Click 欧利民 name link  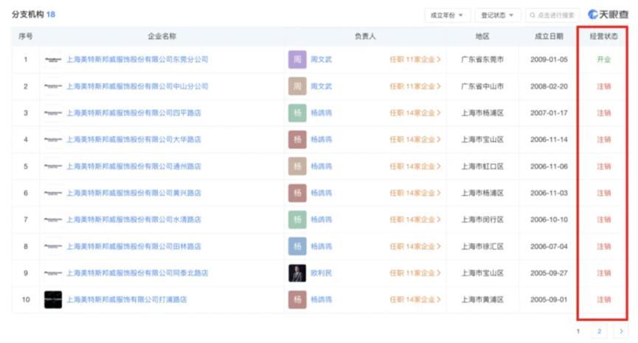pos(321,273)
